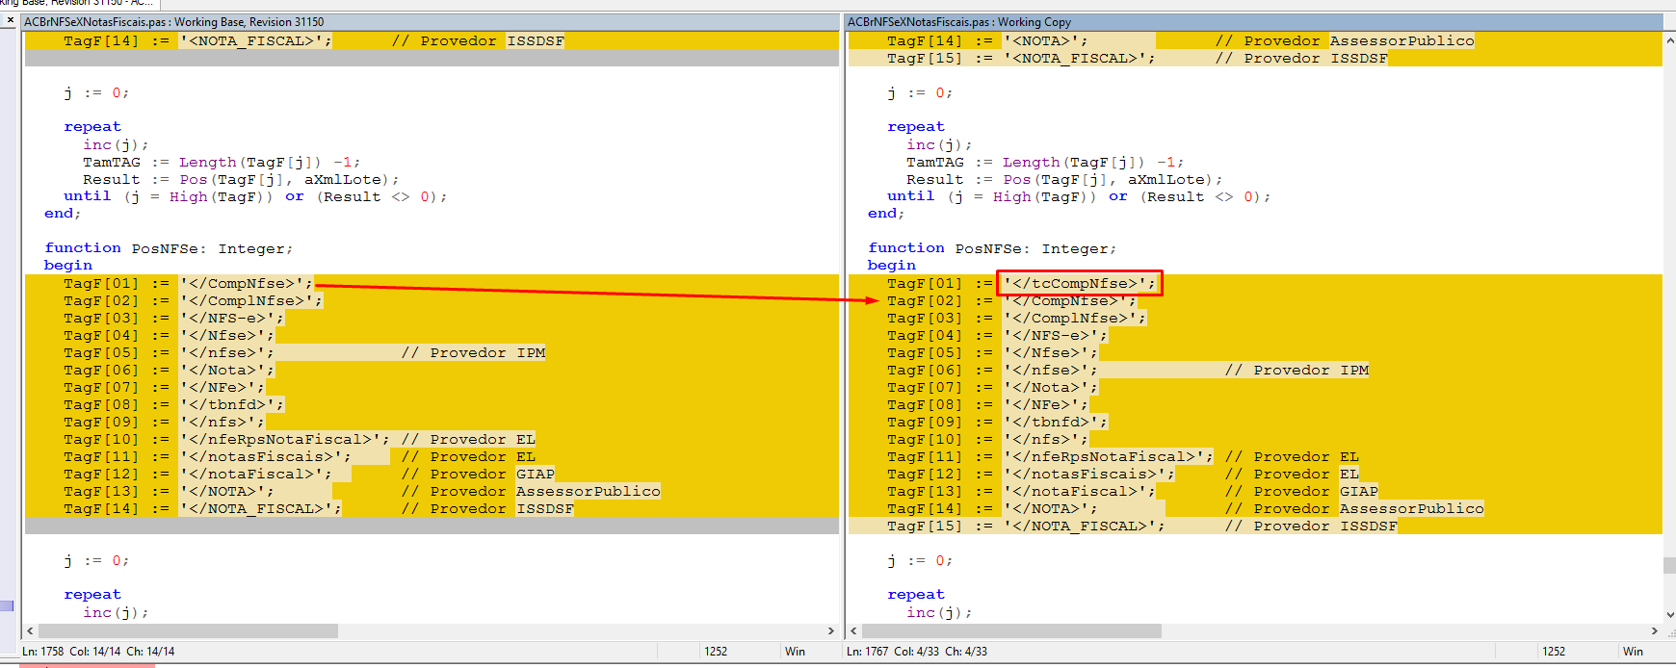Viewport: 1676px width, 668px height.
Task: Select TagF[04] '</NFS-e>' line in Working Copy
Action: click(1255, 335)
